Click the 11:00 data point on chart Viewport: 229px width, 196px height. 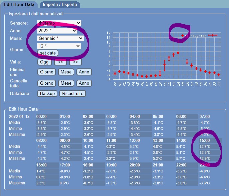[x=165, y=65]
